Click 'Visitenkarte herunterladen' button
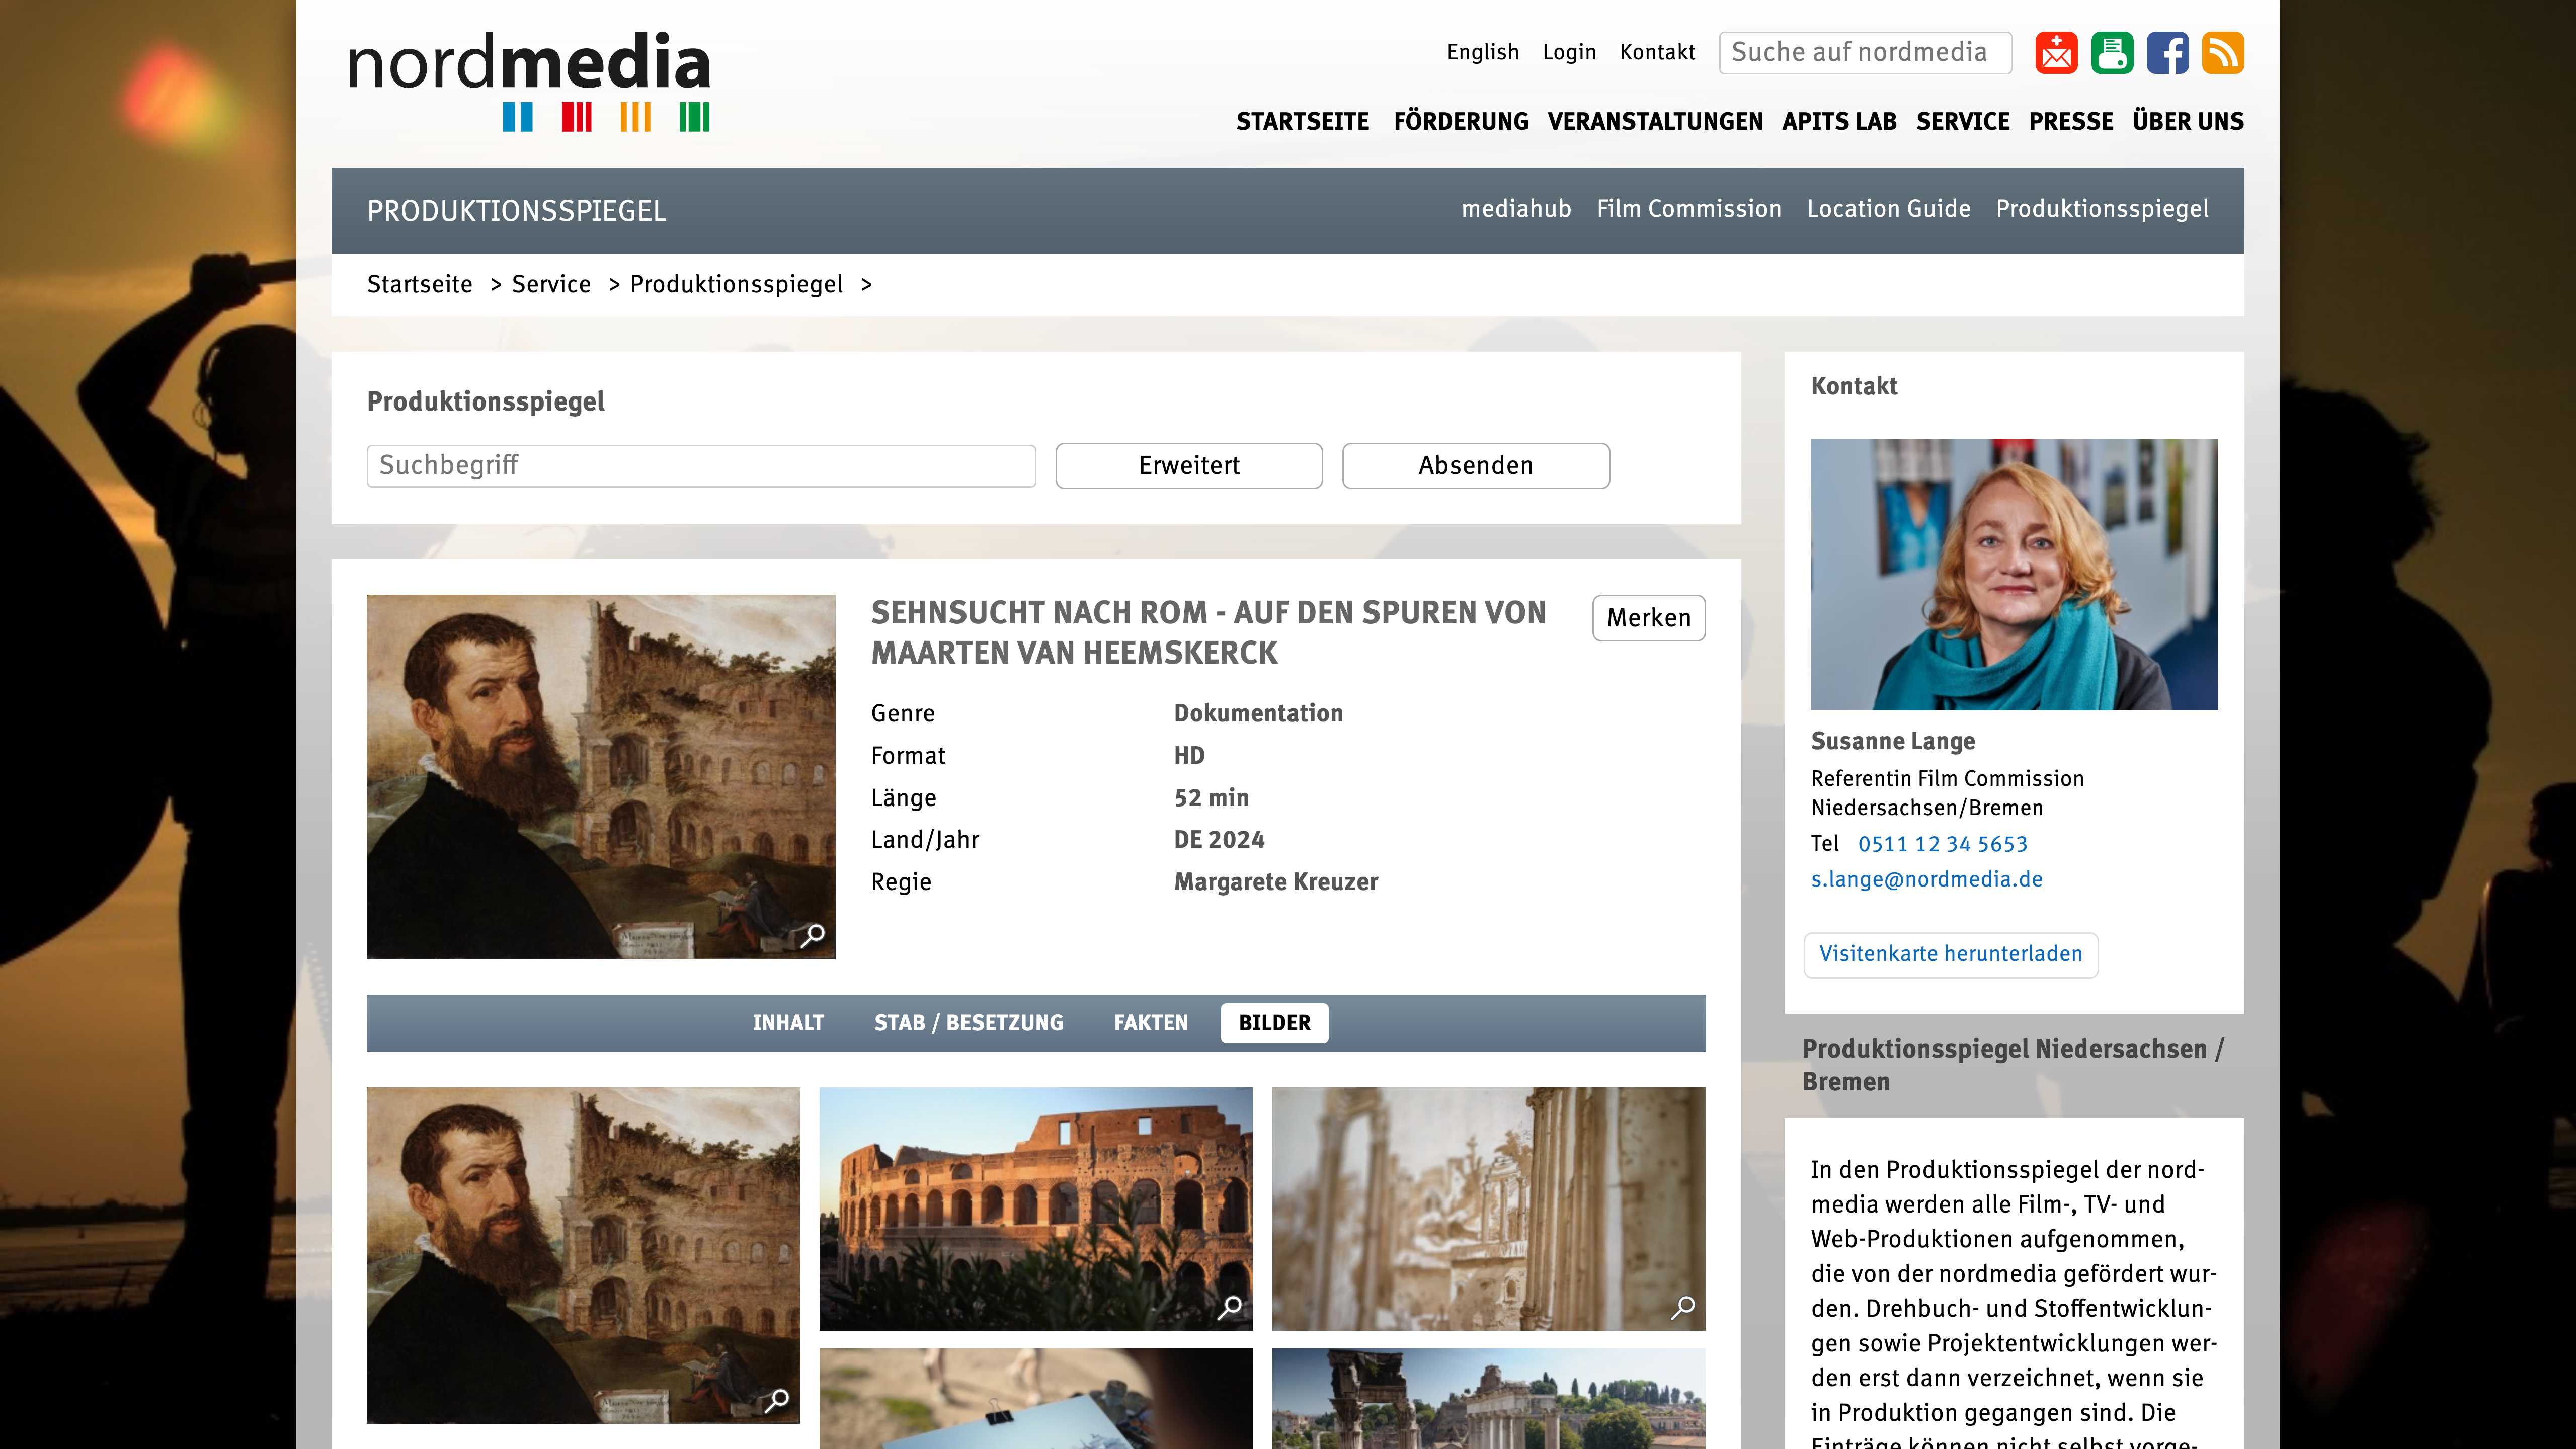Viewport: 2576px width, 1449px height. click(1950, 954)
